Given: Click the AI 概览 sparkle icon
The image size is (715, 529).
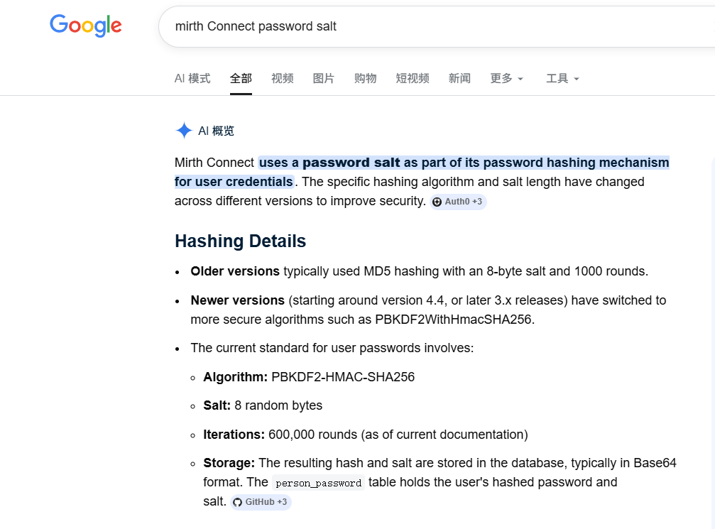Looking at the screenshot, I should click(184, 131).
